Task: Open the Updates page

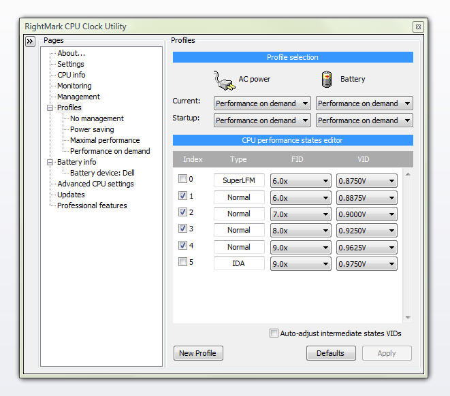Action: pos(71,195)
